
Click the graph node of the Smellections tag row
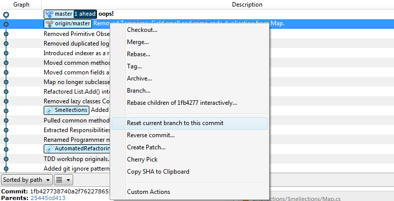[6, 111]
